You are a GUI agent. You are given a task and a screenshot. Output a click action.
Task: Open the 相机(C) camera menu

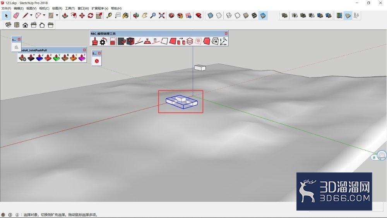pyautogui.click(x=44, y=8)
